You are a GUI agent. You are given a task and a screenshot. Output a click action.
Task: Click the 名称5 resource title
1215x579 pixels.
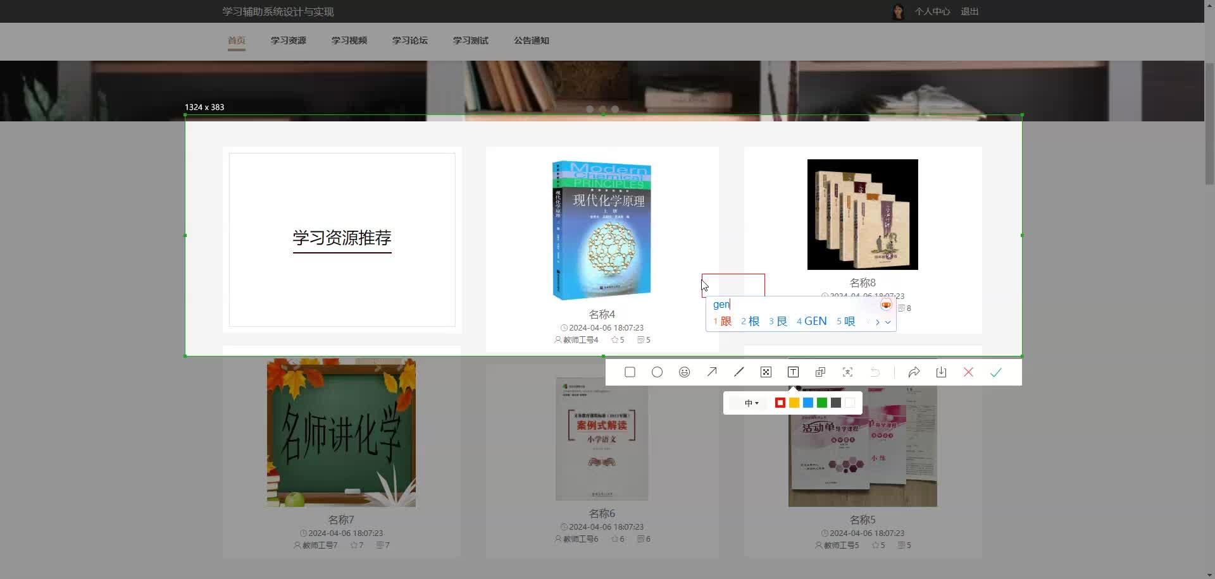[x=863, y=520]
